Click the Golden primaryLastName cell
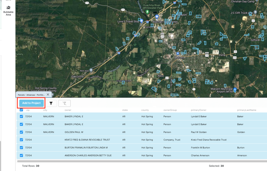 pos(241,132)
